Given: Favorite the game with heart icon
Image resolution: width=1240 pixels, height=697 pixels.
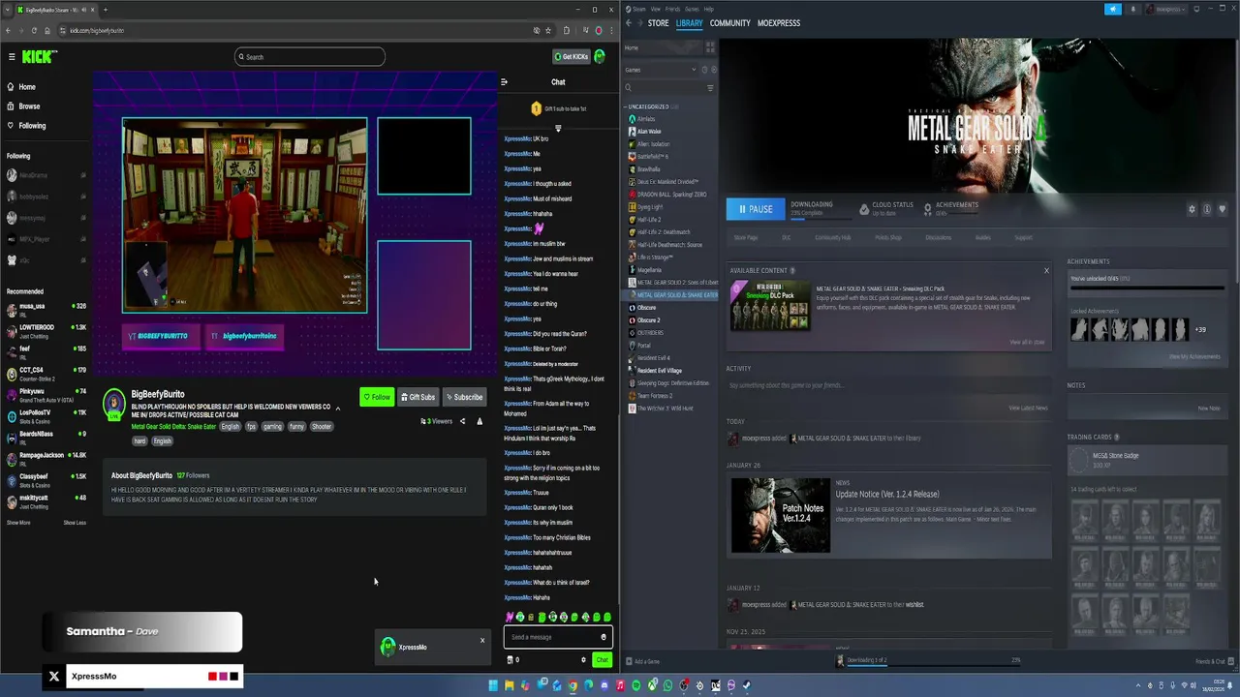Looking at the screenshot, I should (x=1223, y=209).
